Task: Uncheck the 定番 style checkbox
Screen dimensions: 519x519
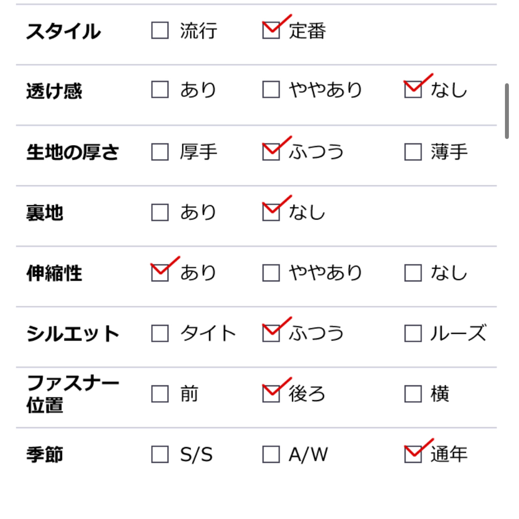Action: [x=271, y=30]
